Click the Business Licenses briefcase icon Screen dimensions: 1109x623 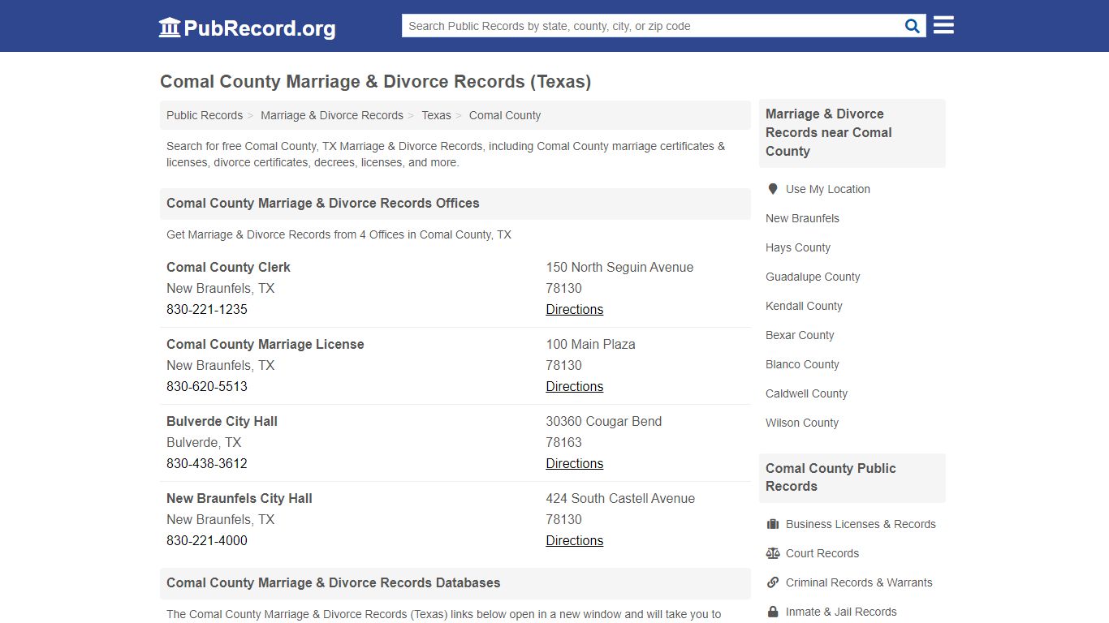click(773, 524)
